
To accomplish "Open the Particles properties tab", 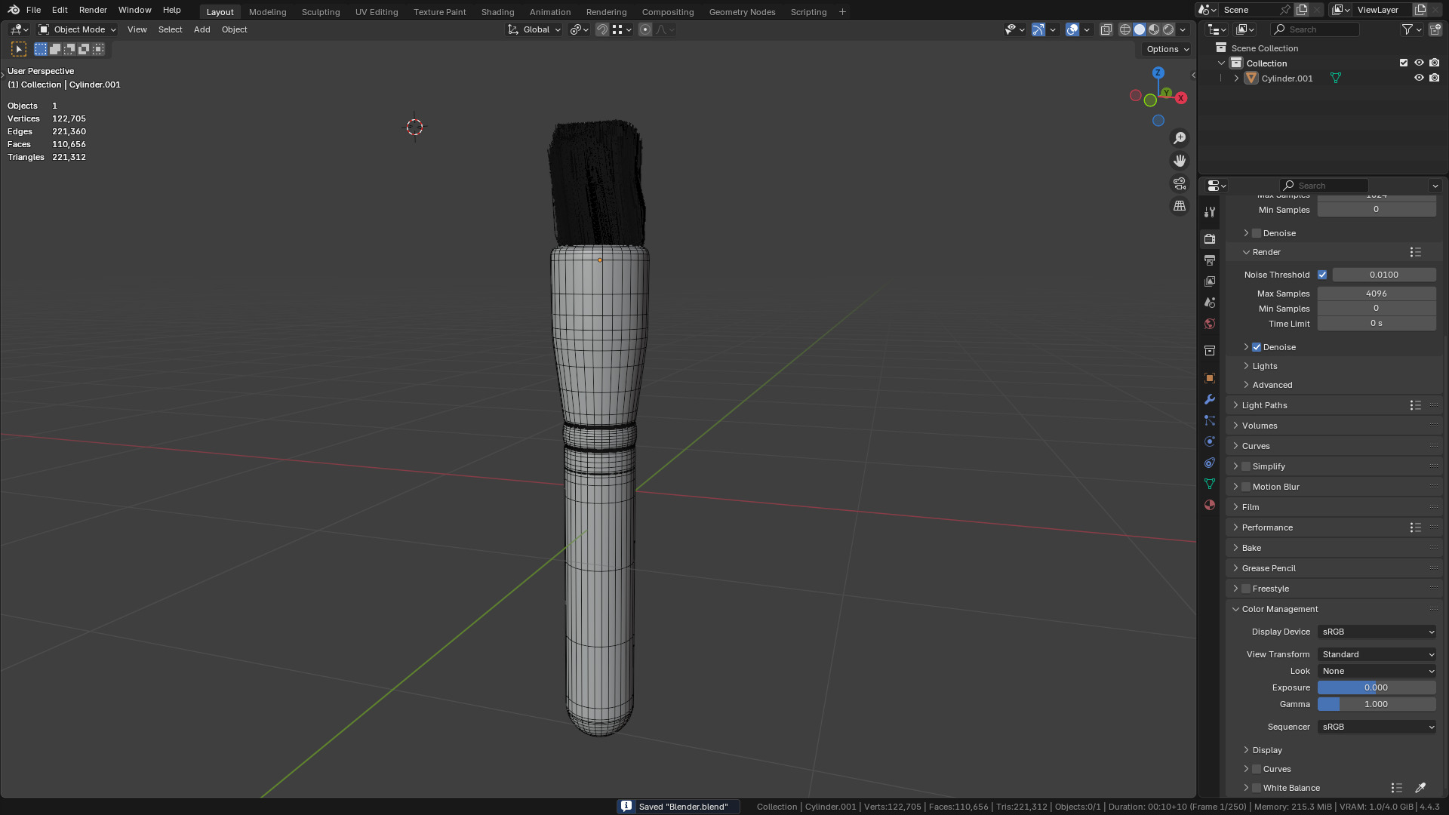I will click(x=1210, y=420).
